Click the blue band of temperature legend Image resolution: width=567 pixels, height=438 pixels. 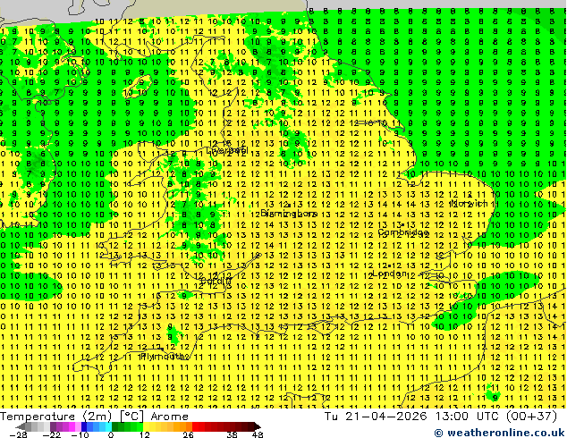(97, 426)
